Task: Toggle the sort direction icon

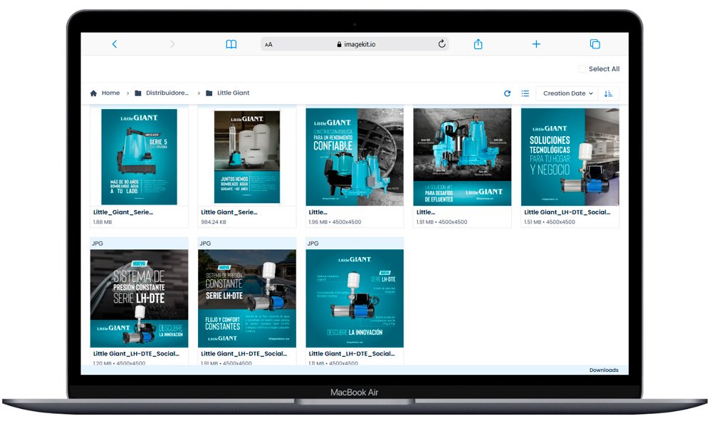Action: (x=609, y=93)
